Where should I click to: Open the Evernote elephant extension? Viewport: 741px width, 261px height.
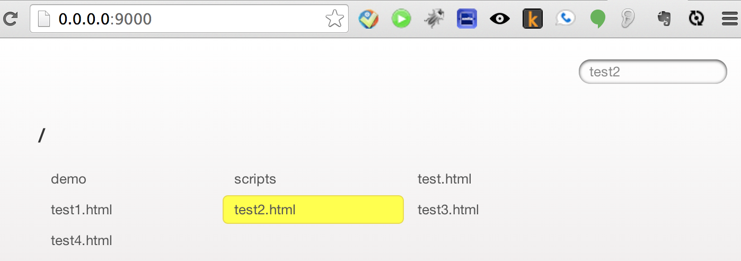[664, 20]
